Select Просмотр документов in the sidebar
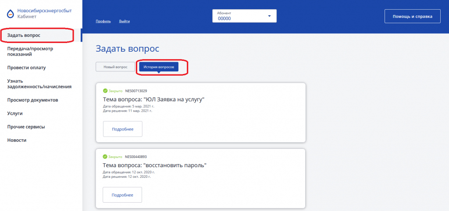The image size is (449, 211). [x=32, y=100]
